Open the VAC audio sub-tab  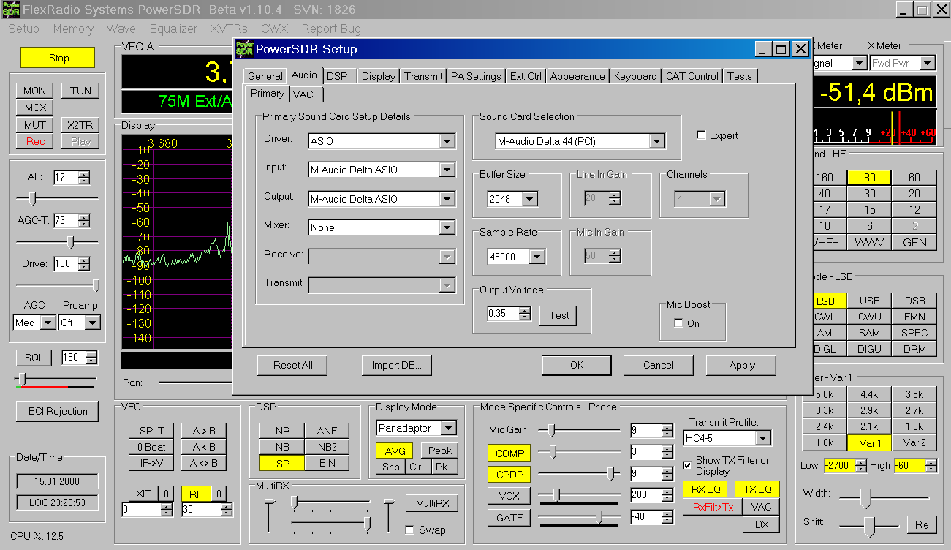pyautogui.click(x=303, y=94)
